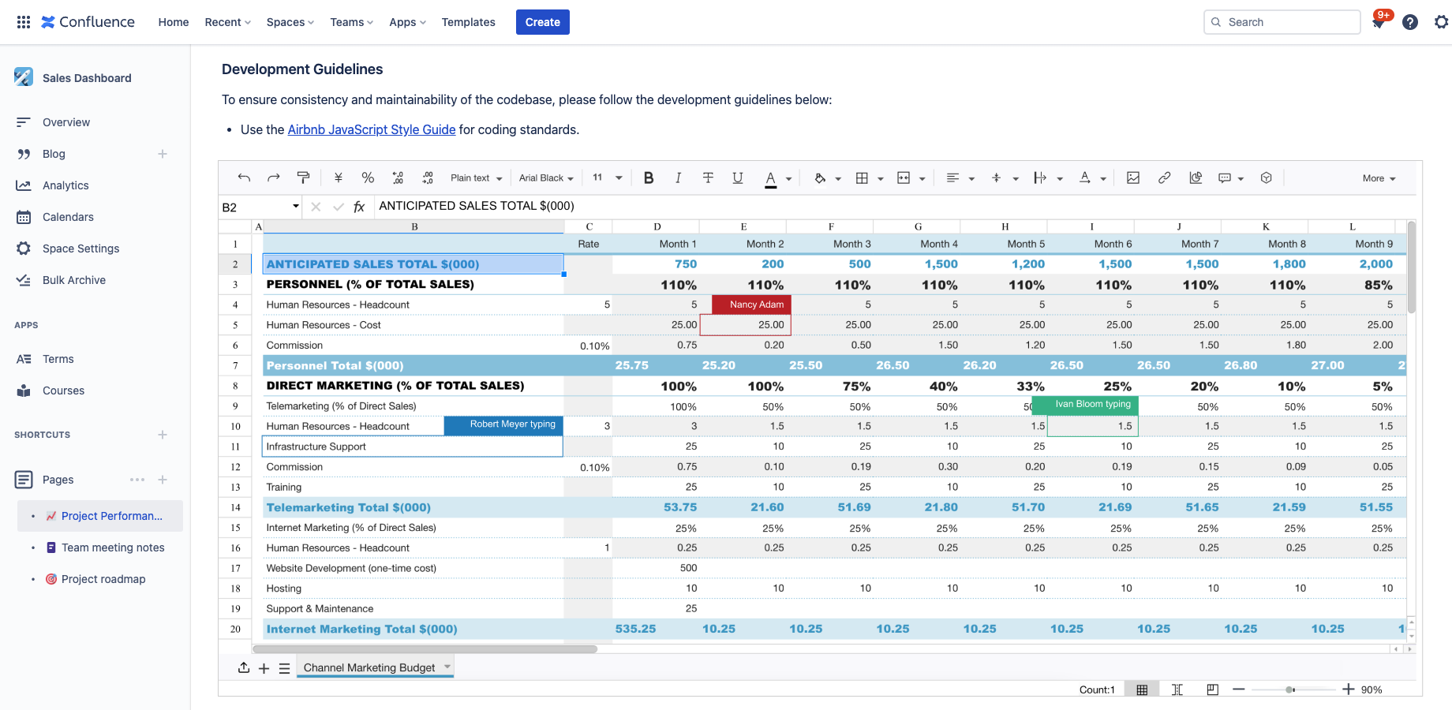Select the strikethrough formatting icon
Viewport: 1452px width, 710px height.
[708, 177]
